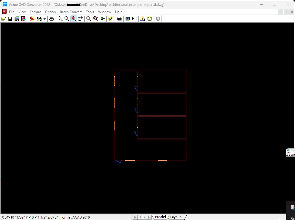Viewport: 295px width, 220px height.
Task: Click the Acme CAD title bar icon
Action: [5, 4]
